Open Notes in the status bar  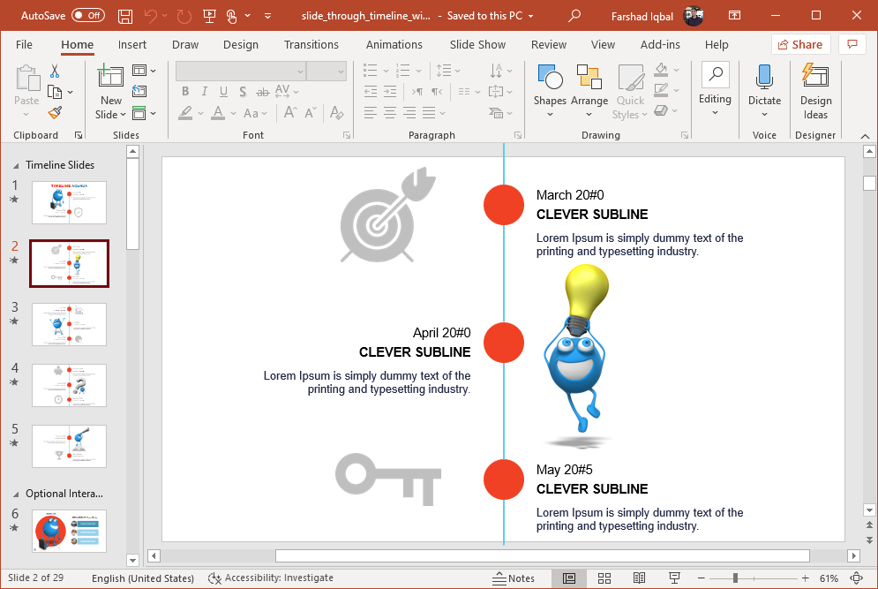point(514,578)
